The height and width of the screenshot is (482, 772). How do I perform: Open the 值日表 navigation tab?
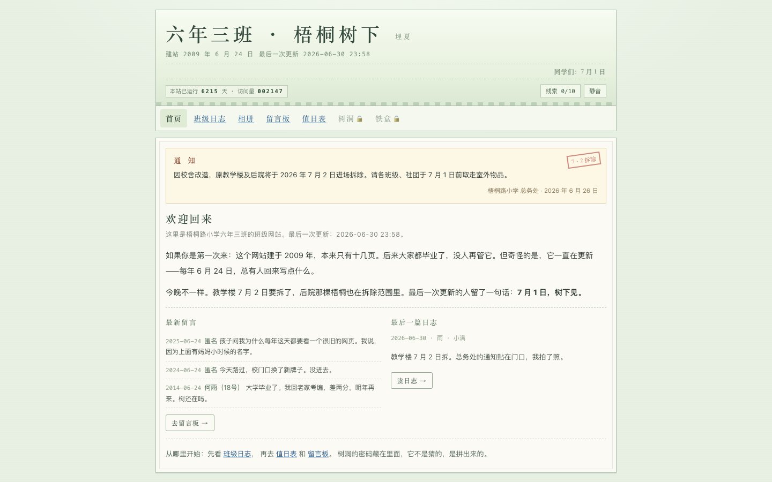coord(314,119)
